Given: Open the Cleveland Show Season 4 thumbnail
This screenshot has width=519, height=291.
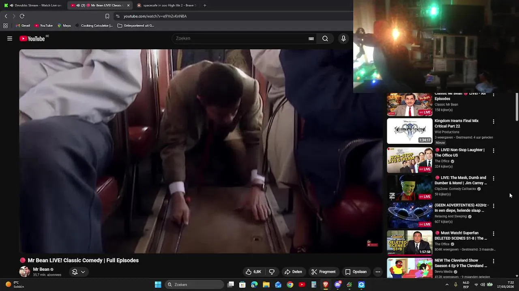Looking at the screenshot, I should coord(410,268).
